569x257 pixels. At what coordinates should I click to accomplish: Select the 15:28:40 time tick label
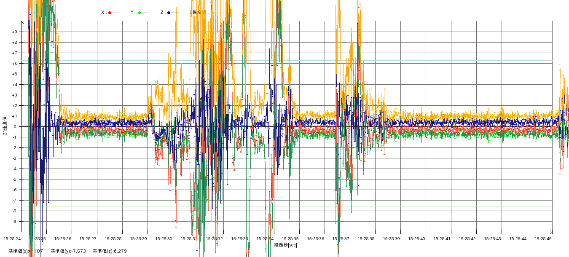point(417,238)
